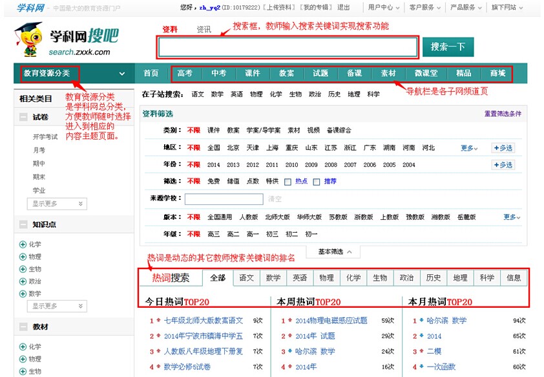This screenshot has width=544, height=377.
Task: Go to 首页 in navigation bar
Action: click(151, 73)
